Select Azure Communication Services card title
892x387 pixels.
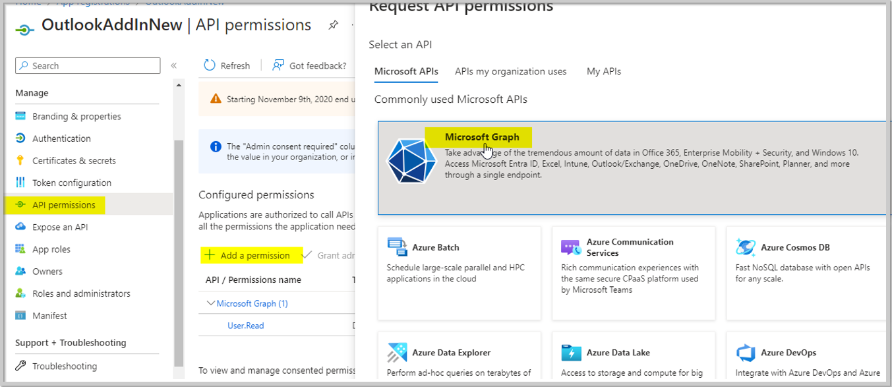point(630,247)
